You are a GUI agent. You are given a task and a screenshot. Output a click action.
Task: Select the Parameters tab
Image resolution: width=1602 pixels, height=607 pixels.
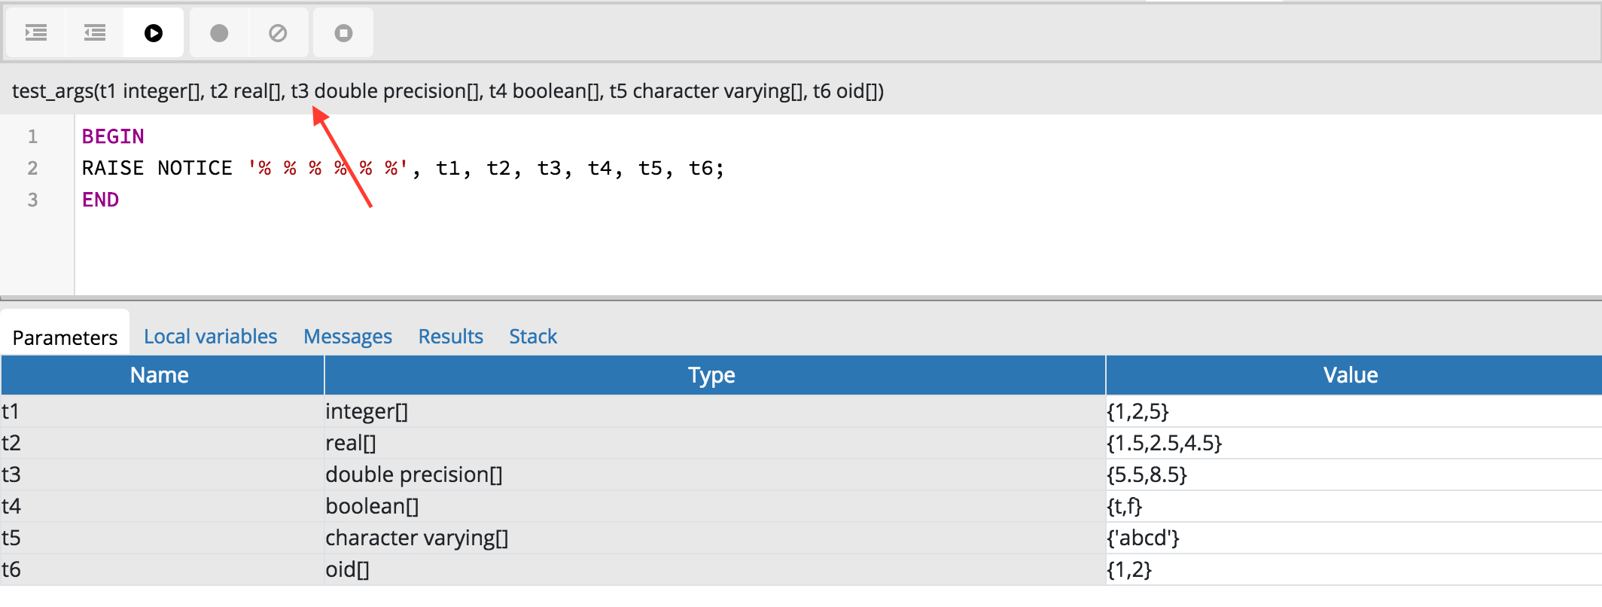[65, 337]
